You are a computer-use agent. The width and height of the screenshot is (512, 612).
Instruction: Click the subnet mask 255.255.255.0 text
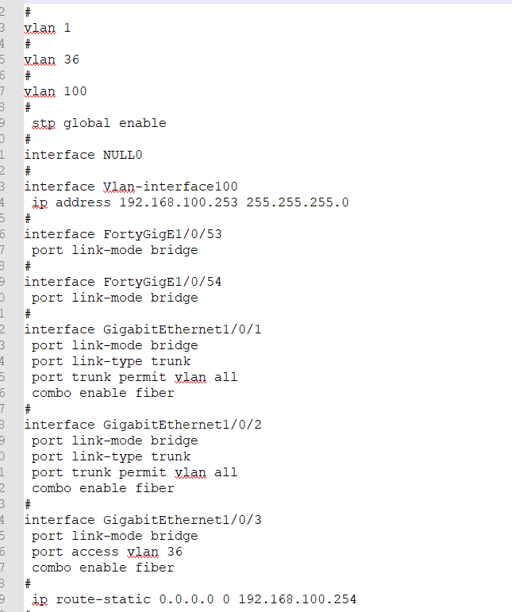[298, 202]
